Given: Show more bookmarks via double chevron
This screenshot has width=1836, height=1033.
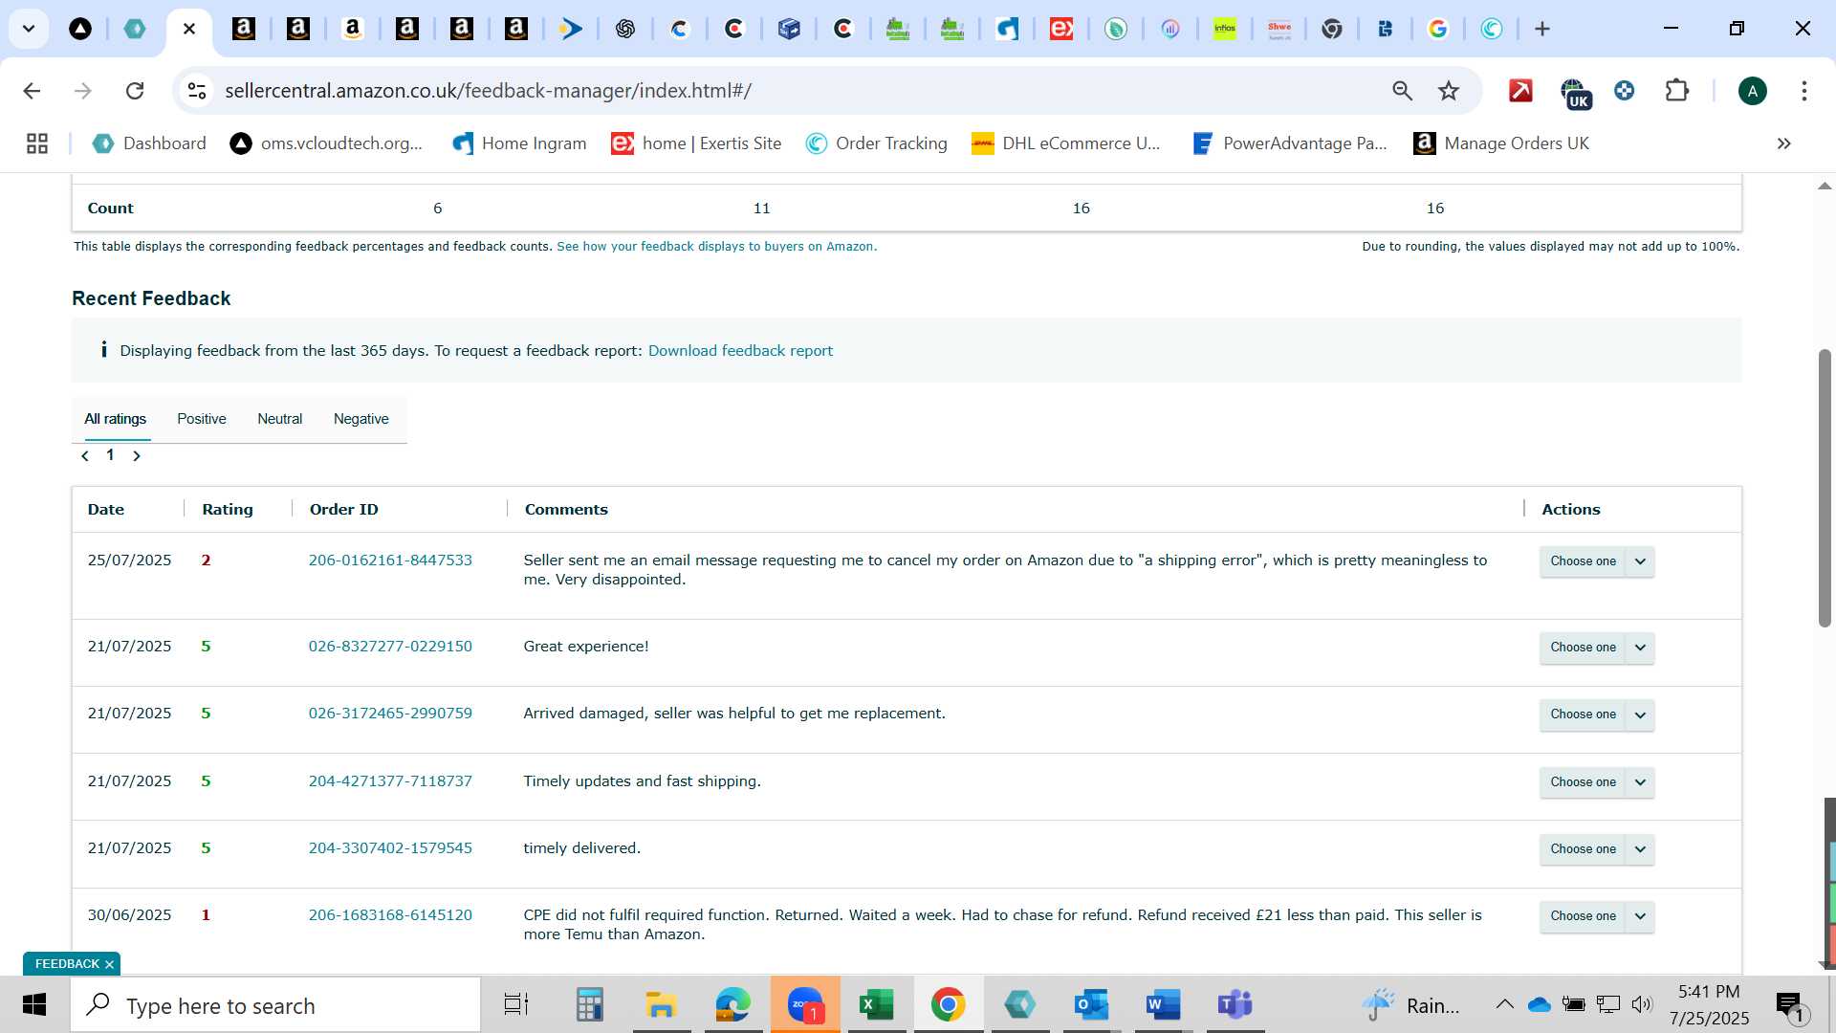Looking at the screenshot, I should click(1783, 143).
